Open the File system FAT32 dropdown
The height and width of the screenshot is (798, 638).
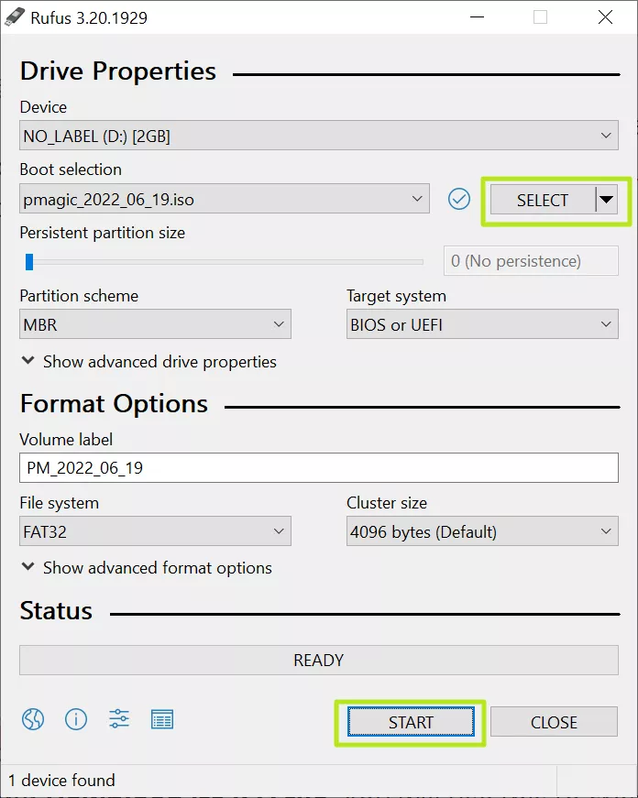click(x=155, y=531)
